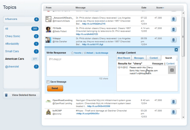Click username _AmazonUKDeals_
Screen dimensions: 190x130
coord(63,18)
